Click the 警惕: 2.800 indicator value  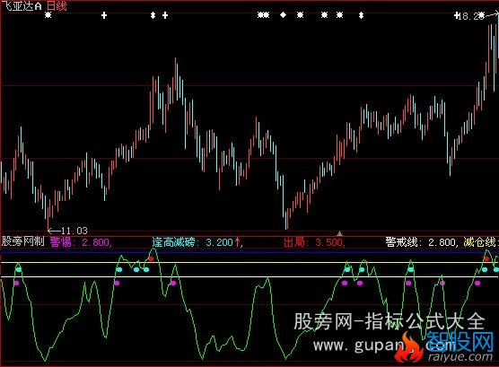[81, 242]
